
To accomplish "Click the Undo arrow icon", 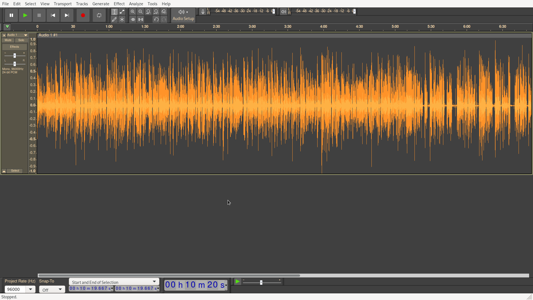I will coord(156,19).
